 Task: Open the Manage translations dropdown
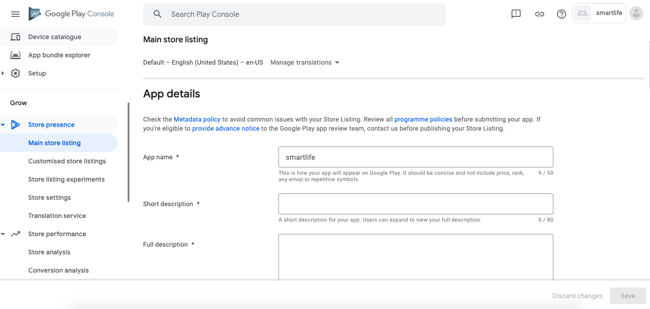[305, 62]
